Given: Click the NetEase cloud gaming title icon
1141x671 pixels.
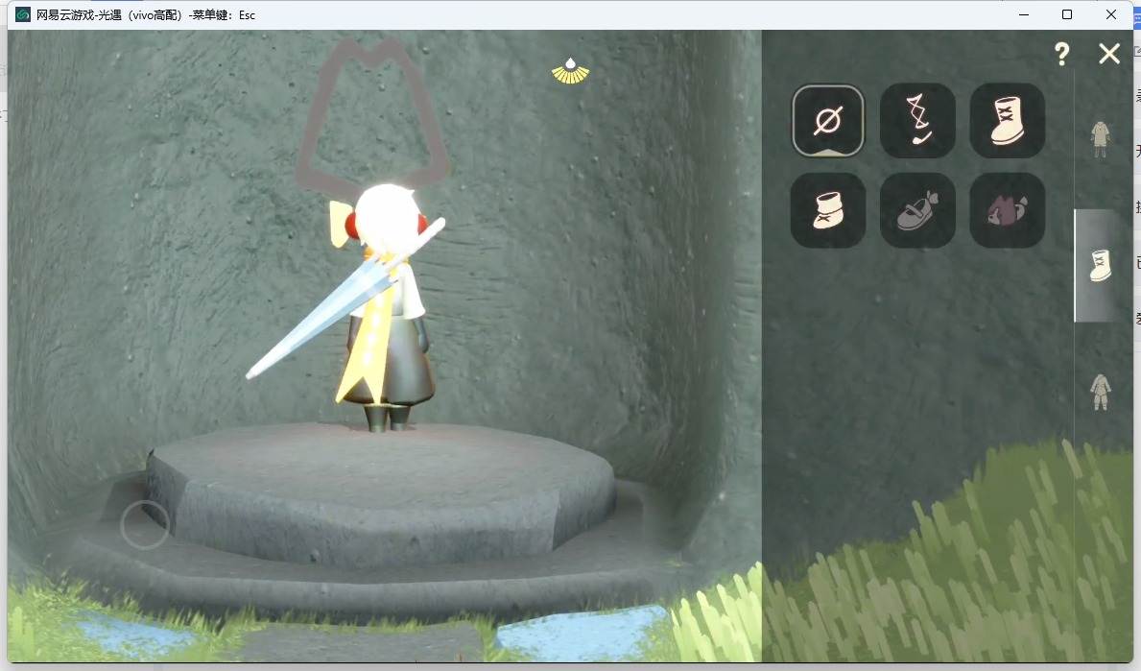Looking at the screenshot, I should point(23,14).
